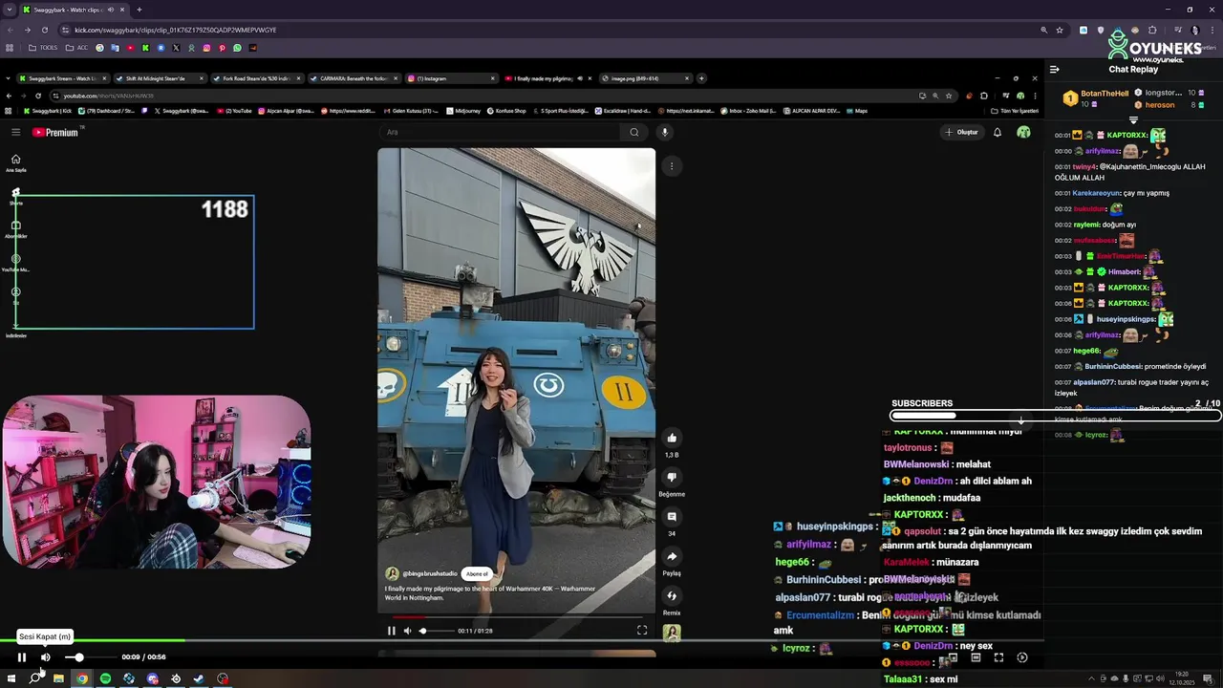Open File Explorer from the taskbar

58,678
